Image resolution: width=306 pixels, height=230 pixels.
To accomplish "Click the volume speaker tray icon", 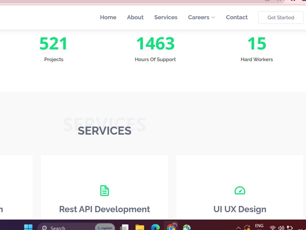I will coord(281,228).
